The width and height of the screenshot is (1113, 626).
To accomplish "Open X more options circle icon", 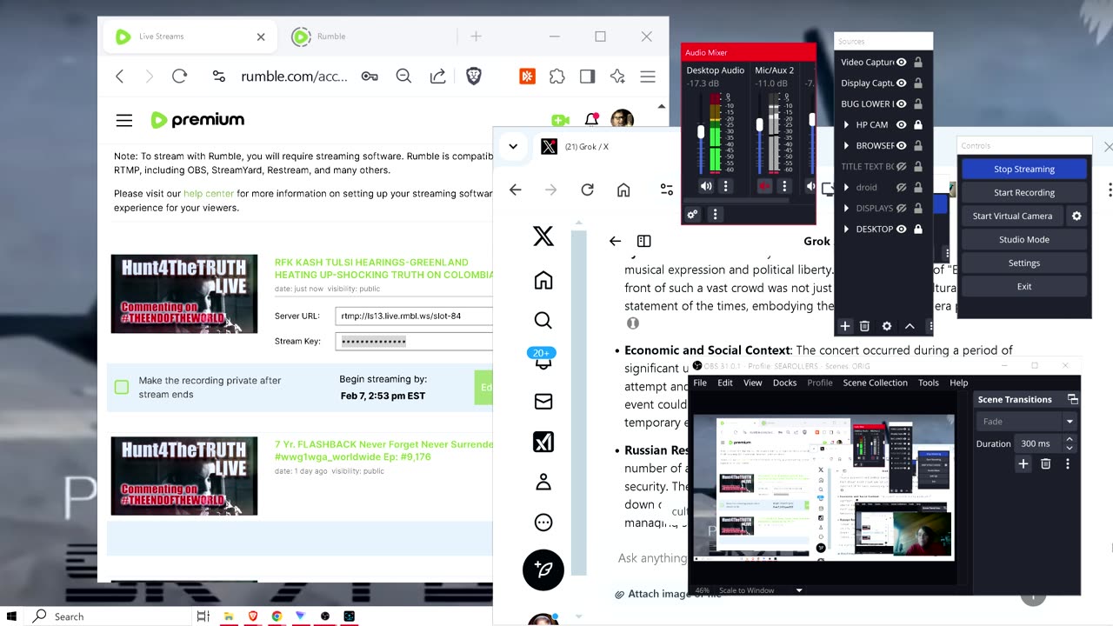I will click(543, 523).
